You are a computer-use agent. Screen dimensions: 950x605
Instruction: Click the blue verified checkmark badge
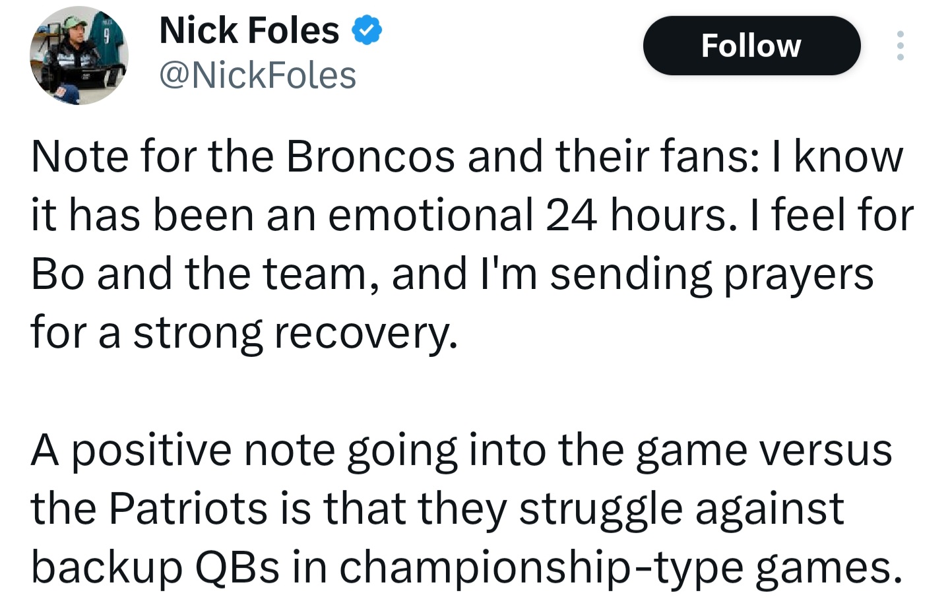pos(366,30)
